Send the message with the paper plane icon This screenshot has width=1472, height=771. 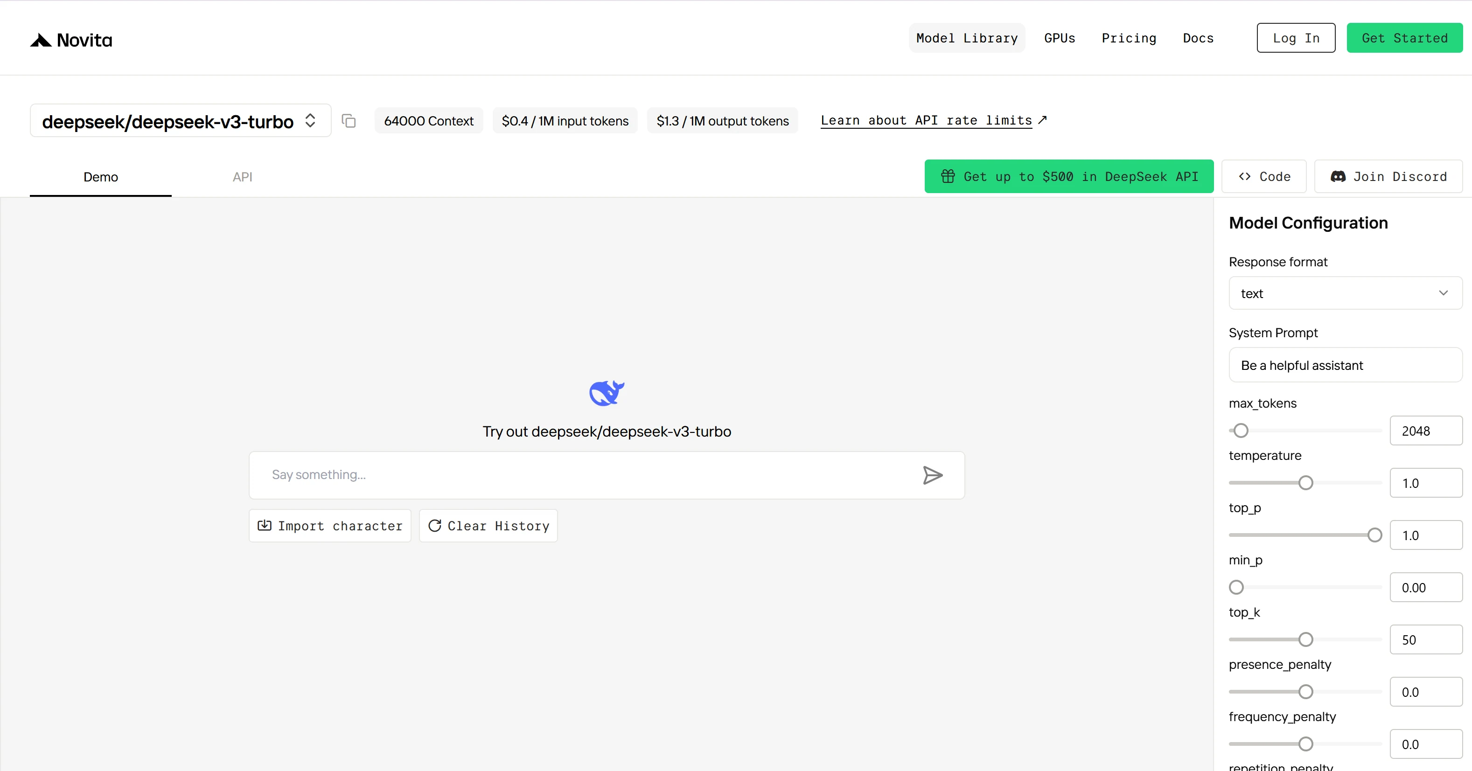[x=932, y=475]
